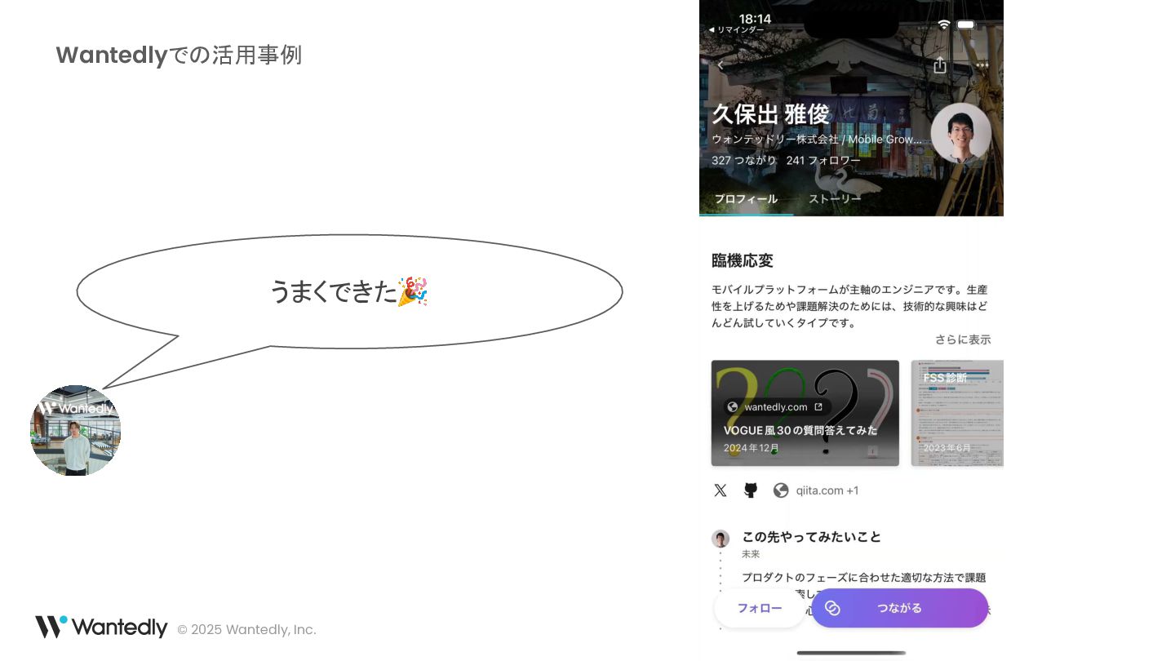
Task: Open the VOGUE風30の質問答えてみた card
Action: coord(805,413)
